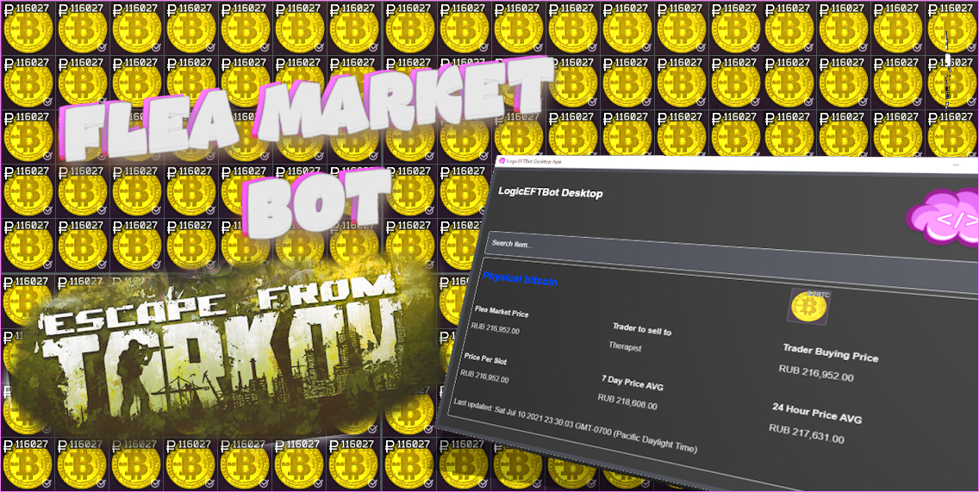Select the Flea Market Price label
979x492 pixels.
(x=502, y=311)
